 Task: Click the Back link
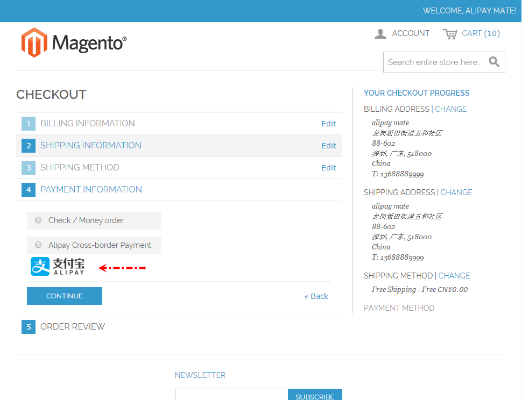click(x=316, y=296)
